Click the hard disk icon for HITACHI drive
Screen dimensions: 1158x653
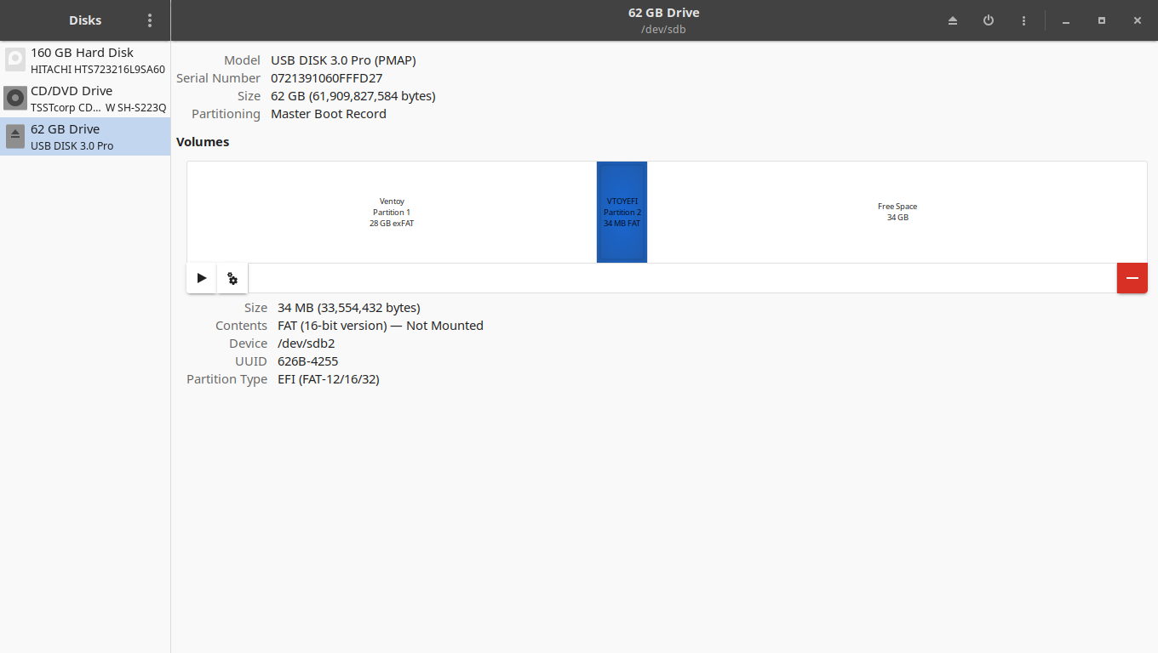click(x=15, y=60)
